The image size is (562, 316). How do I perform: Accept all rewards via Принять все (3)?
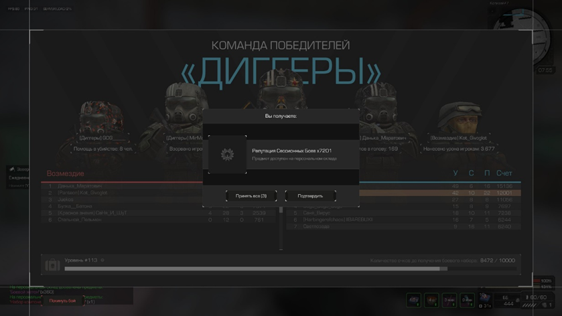tap(251, 196)
